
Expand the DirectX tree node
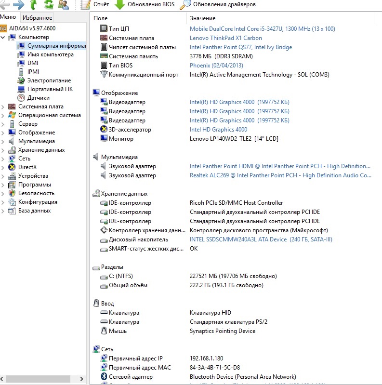(3, 168)
